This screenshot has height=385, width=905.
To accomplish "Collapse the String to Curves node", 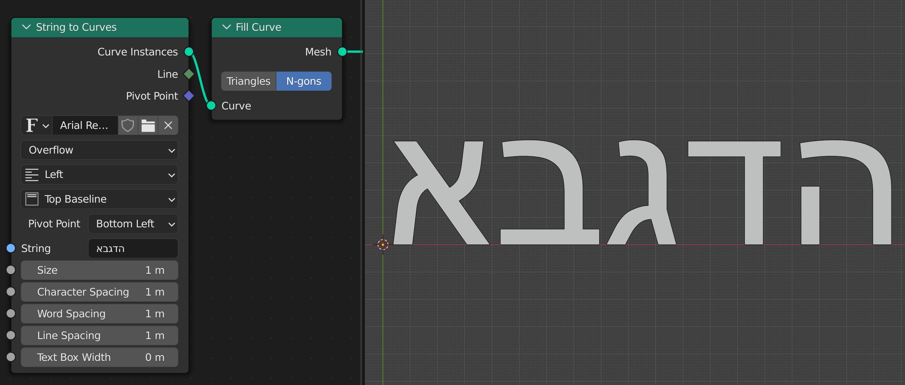I will click(x=26, y=27).
